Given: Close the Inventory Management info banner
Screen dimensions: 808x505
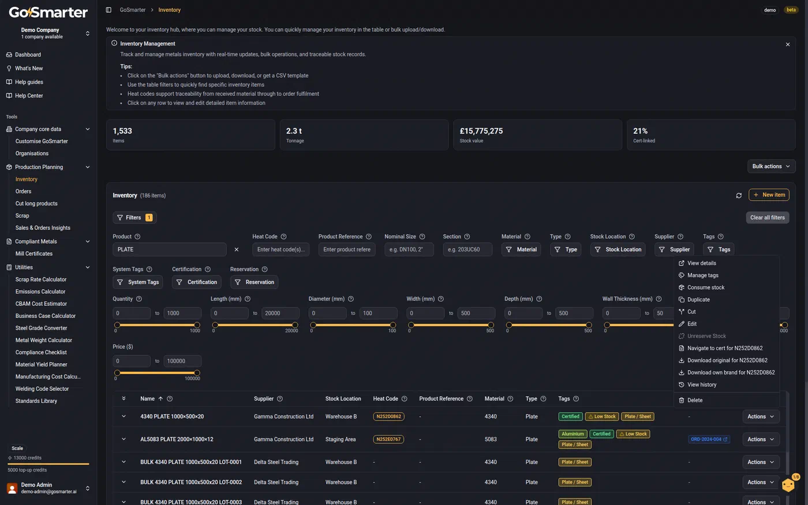Looking at the screenshot, I should pos(788,44).
